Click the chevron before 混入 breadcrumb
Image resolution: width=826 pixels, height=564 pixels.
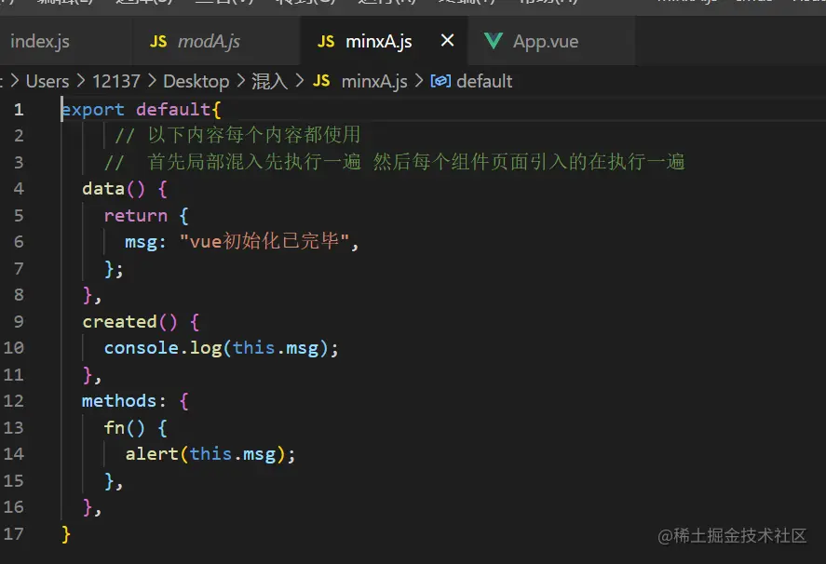coord(241,81)
